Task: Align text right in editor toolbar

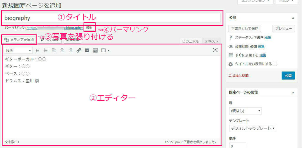Action: [70, 51]
